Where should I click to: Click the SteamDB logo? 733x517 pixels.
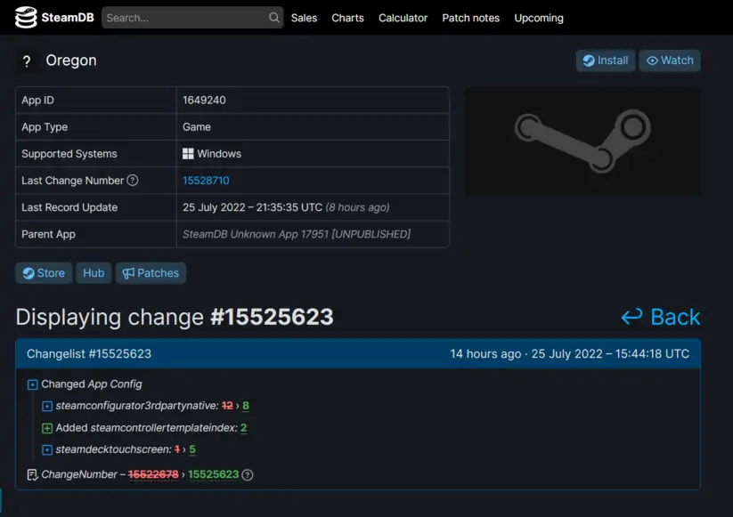(x=53, y=18)
